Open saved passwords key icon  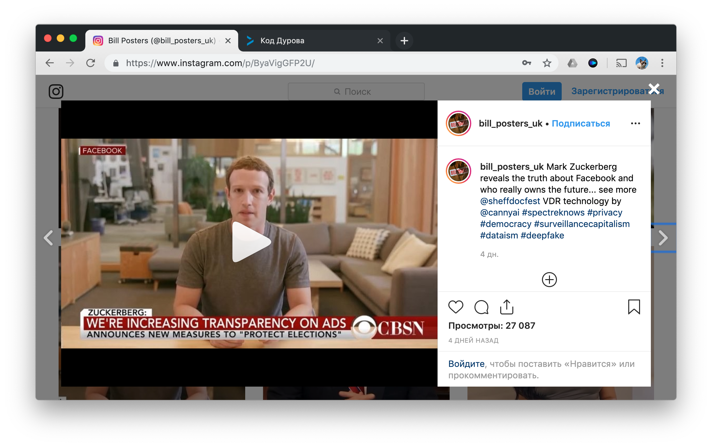click(527, 63)
